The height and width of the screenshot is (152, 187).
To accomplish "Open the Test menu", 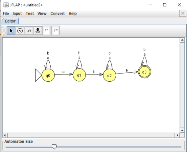I will pos(30,13).
